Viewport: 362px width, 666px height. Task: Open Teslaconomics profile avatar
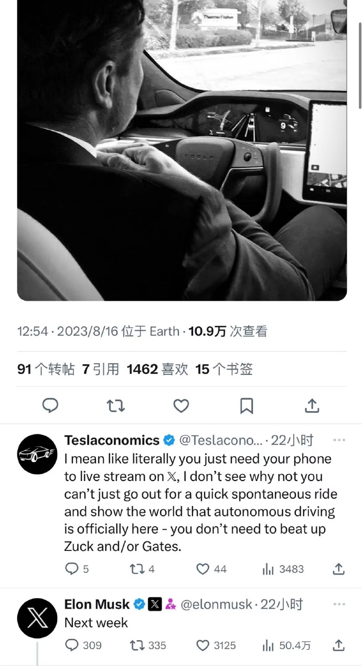tap(37, 454)
